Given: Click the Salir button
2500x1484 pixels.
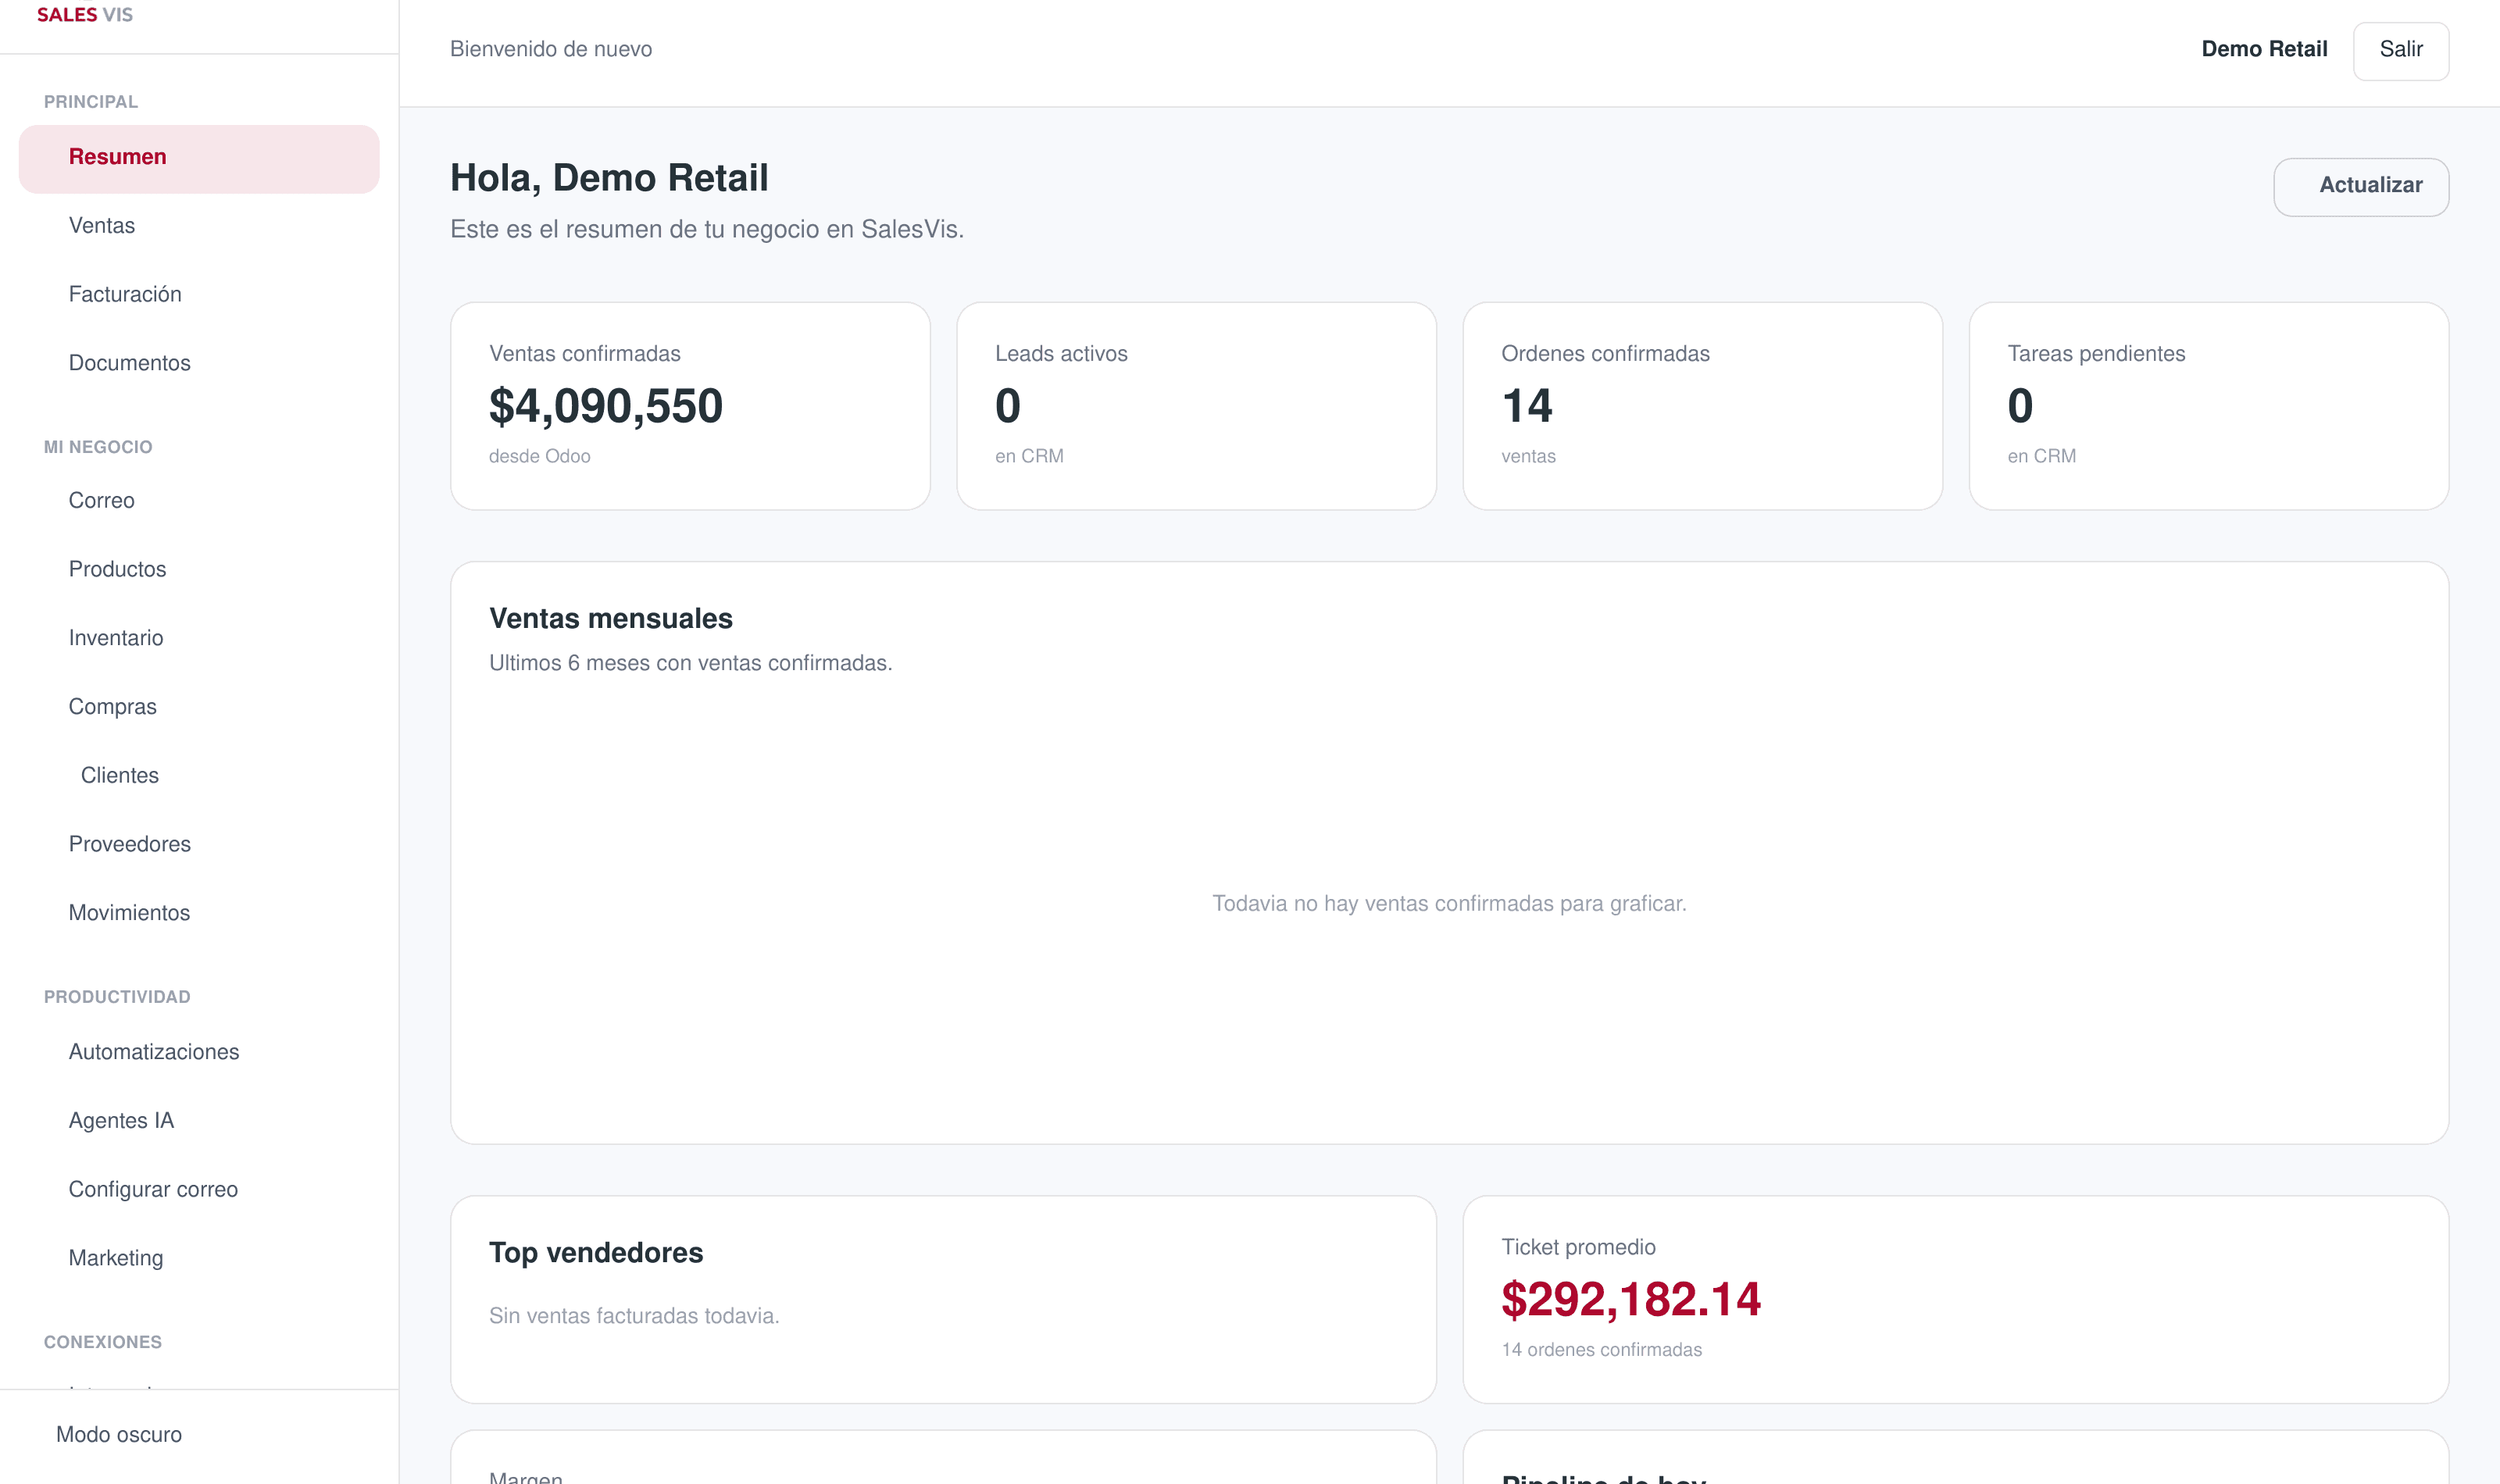Looking at the screenshot, I should click(x=2400, y=50).
